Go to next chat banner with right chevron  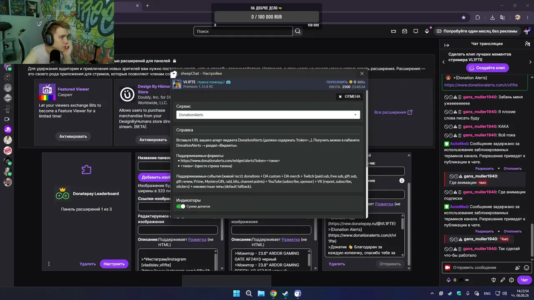pyautogui.click(x=530, y=62)
